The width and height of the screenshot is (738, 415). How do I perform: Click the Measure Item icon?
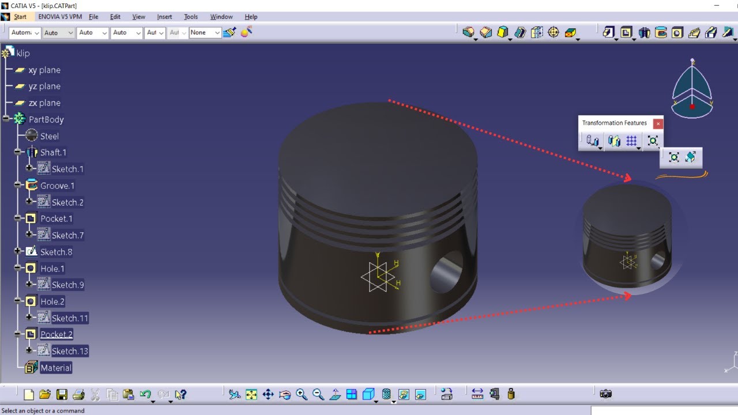point(494,394)
